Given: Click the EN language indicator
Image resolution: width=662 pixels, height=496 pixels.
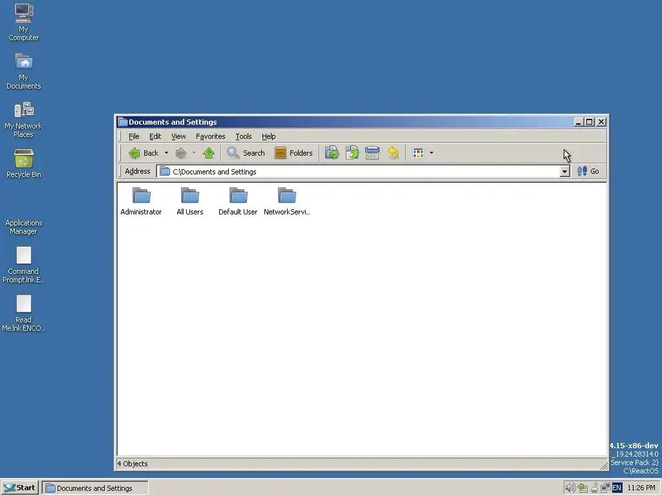Looking at the screenshot, I should tap(617, 488).
